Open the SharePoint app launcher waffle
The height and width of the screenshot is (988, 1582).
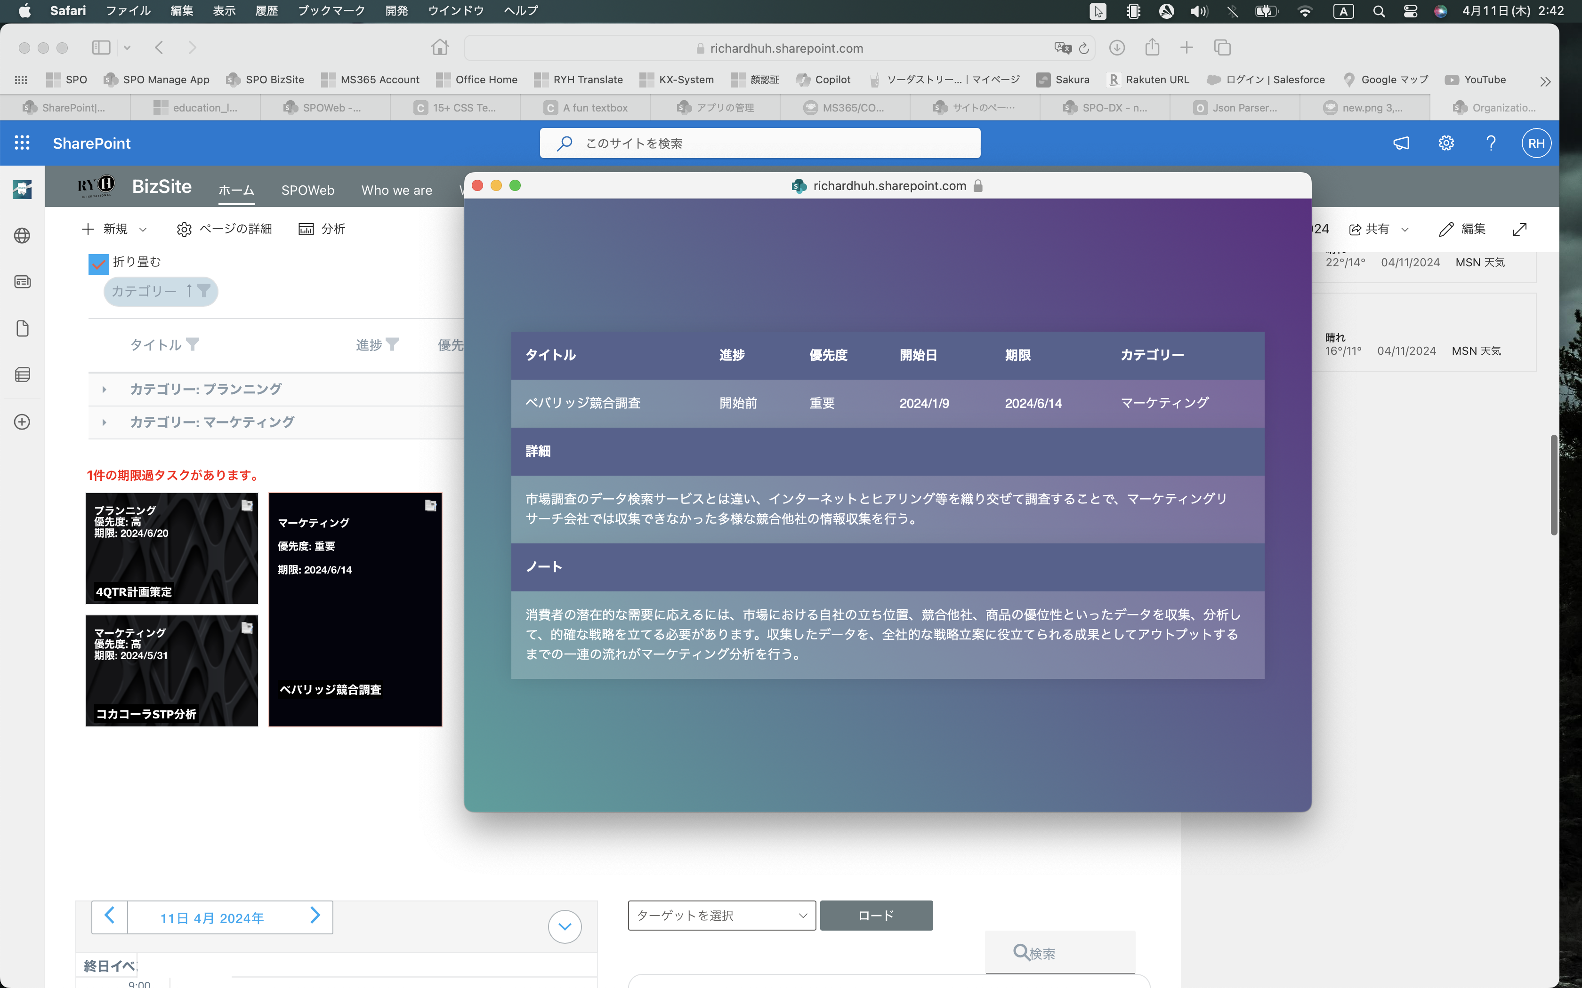coord(22,143)
